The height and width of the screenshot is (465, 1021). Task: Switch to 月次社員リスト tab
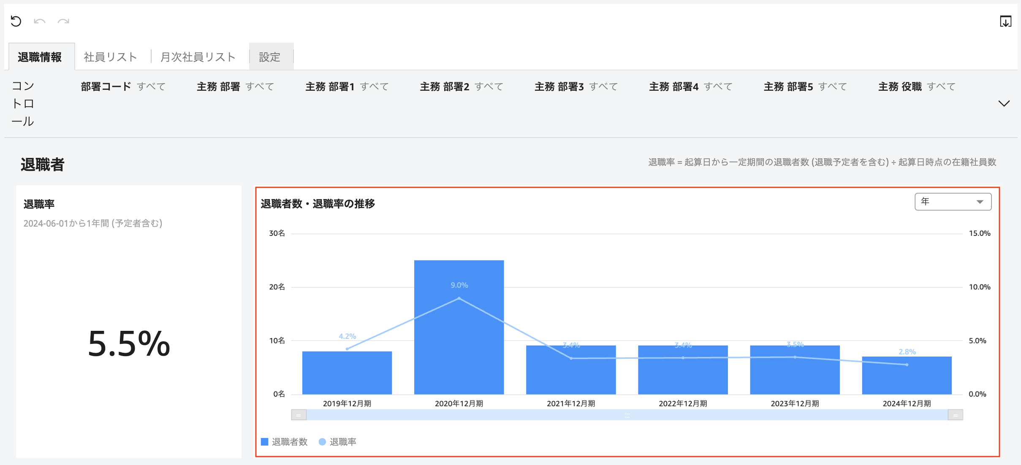[x=198, y=57]
